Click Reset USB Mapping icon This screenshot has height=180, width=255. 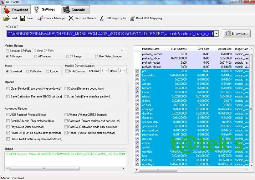pyautogui.click(x=132, y=18)
